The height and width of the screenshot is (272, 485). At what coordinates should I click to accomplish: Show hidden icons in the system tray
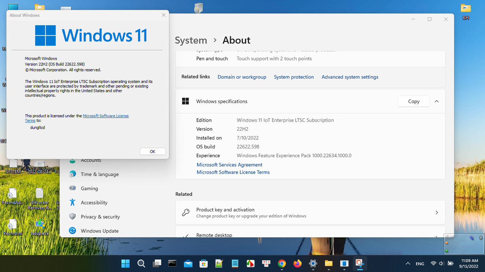[x=408, y=263]
